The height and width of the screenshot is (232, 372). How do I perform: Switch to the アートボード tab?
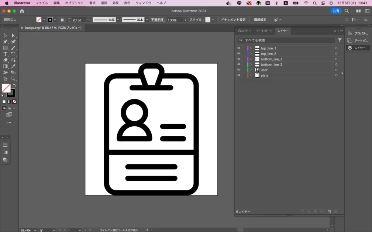coord(264,31)
